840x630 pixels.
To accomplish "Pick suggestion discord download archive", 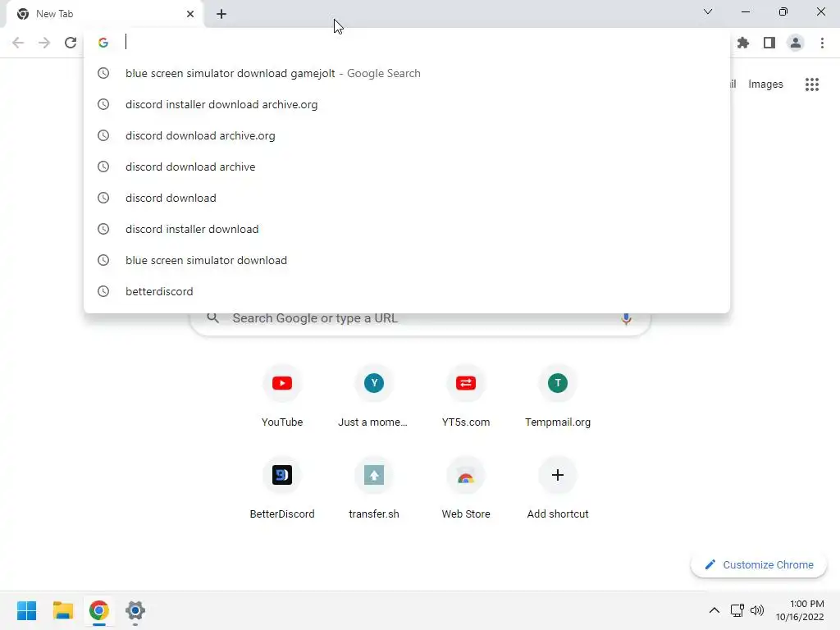I will click(x=407, y=167).
